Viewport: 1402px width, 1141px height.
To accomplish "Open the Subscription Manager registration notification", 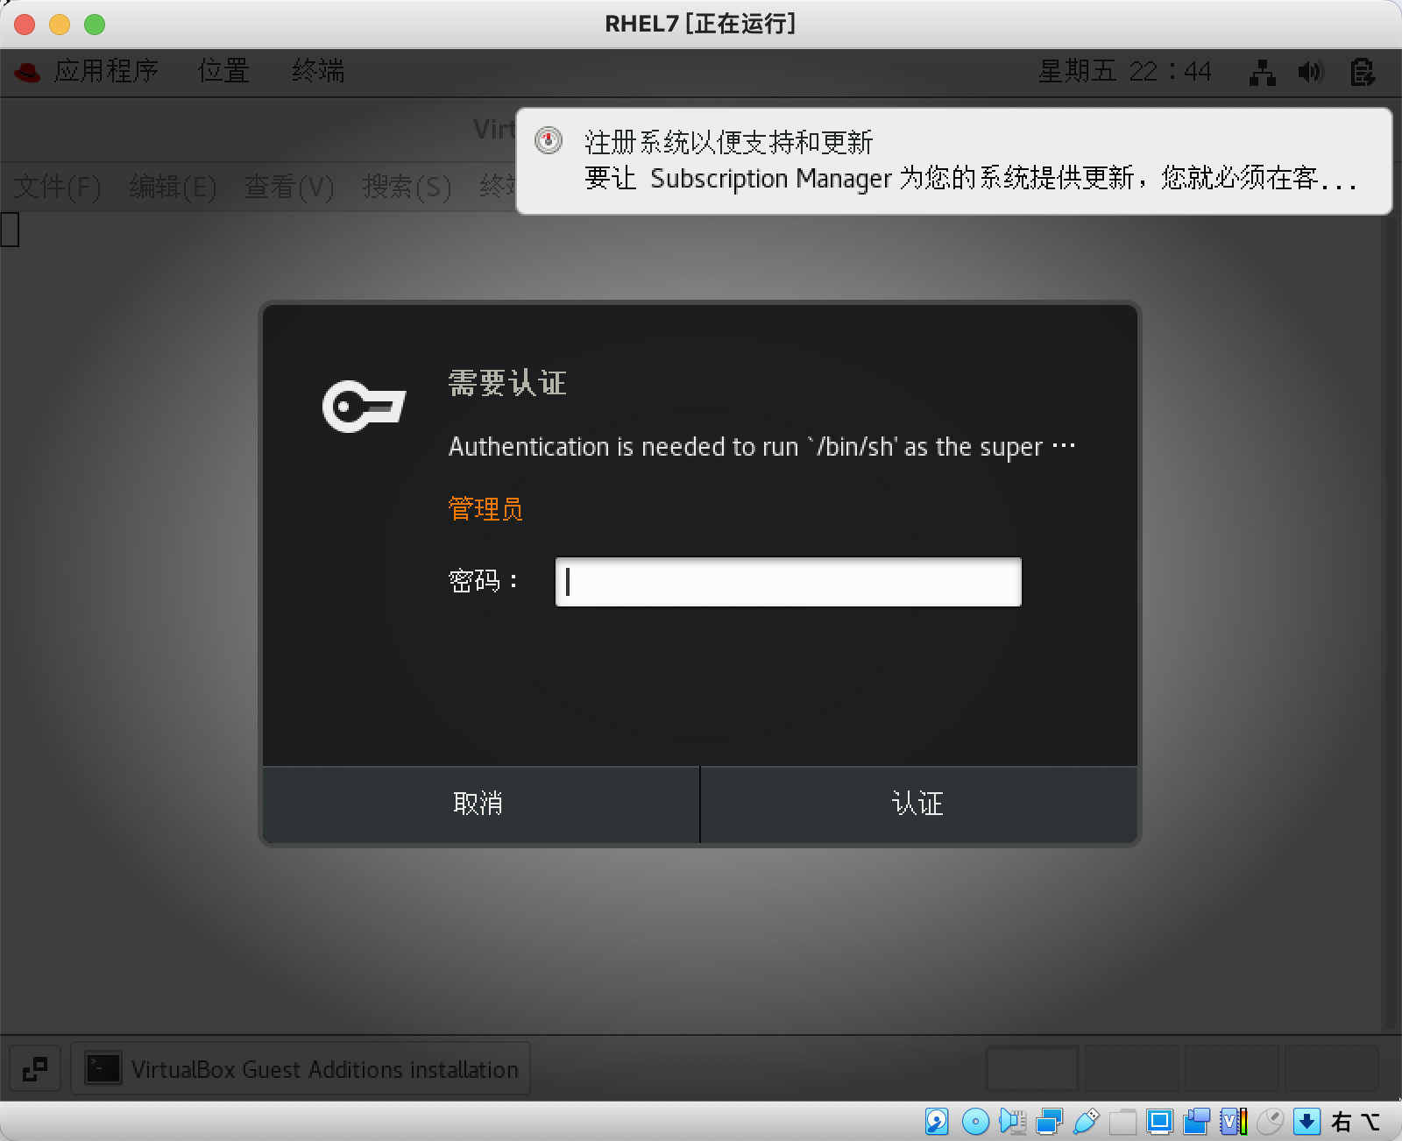I will click(x=953, y=161).
